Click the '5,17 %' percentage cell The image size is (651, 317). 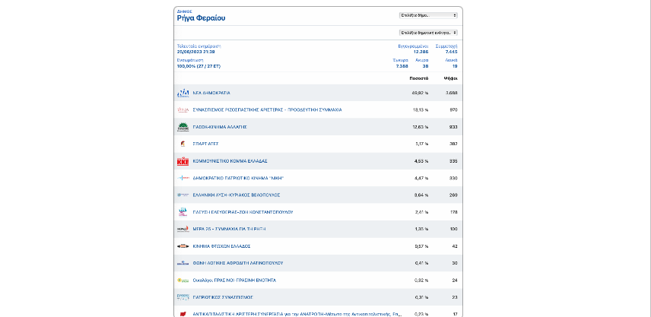(x=421, y=144)
